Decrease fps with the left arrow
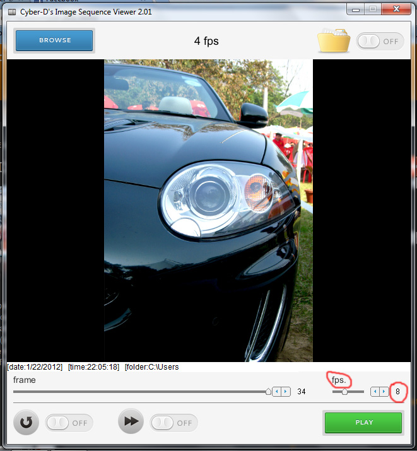The width and height of the screenshot is (417, 451). tap(375, 392)
